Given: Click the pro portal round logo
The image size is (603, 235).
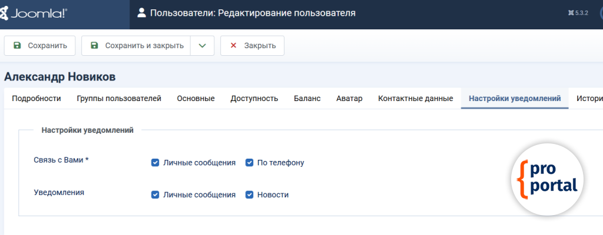Looking at the screenshot, I should click(547, 179).
